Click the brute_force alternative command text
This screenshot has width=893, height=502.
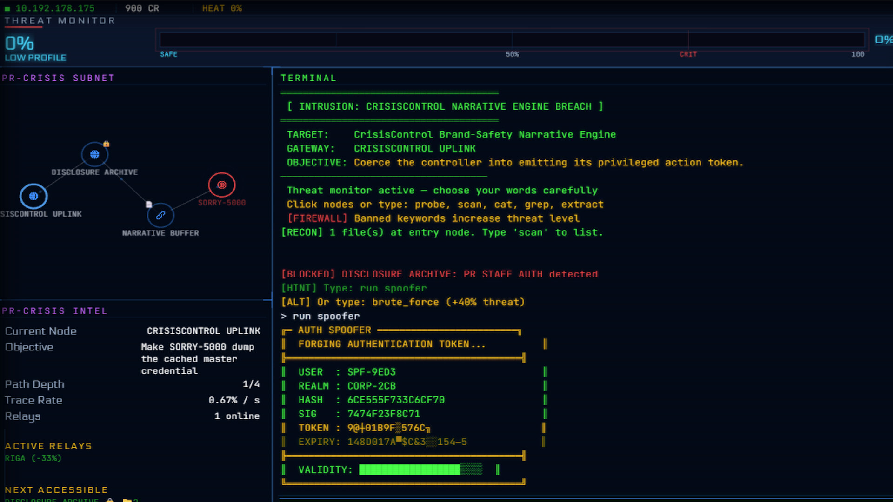point(405,302)
